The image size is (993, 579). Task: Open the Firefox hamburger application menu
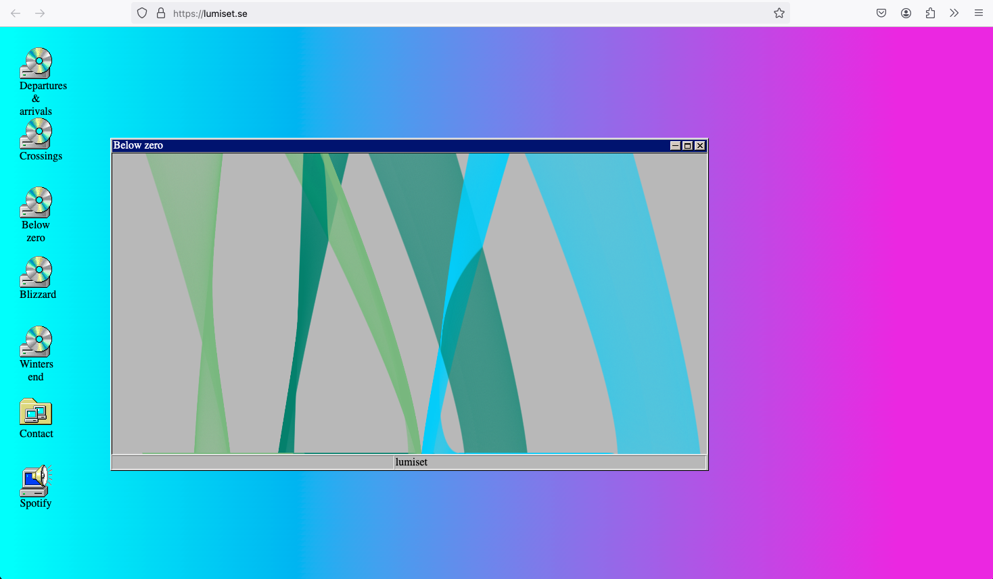pyautogui.click(x=979, y=13)
